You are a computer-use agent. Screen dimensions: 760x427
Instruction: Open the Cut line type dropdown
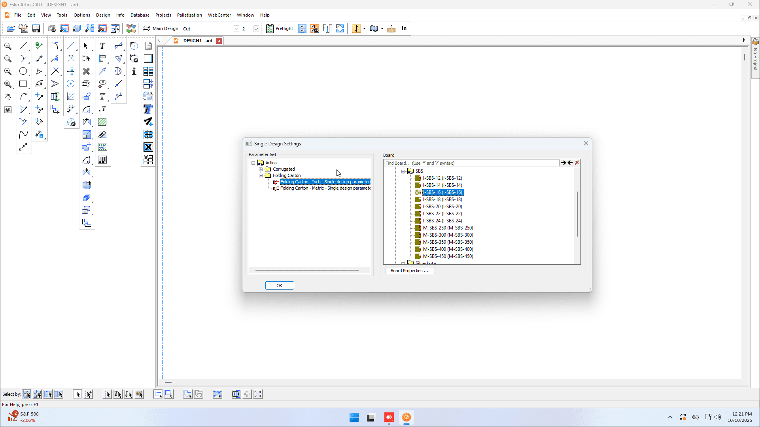236,28
